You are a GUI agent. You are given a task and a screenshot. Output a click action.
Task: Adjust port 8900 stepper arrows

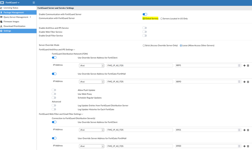239,146
